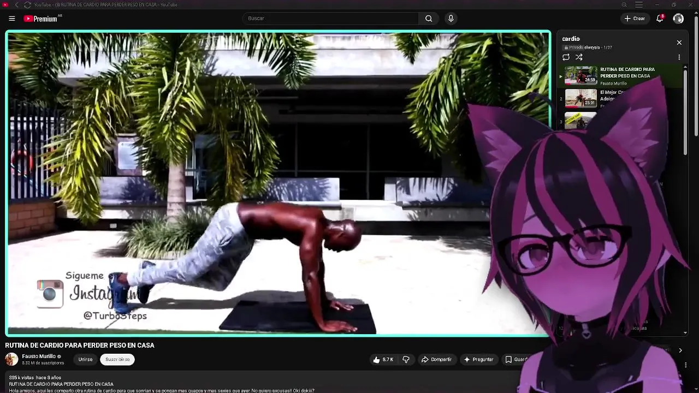
Task: Click the Preguntar ask button
Action: 478,360
